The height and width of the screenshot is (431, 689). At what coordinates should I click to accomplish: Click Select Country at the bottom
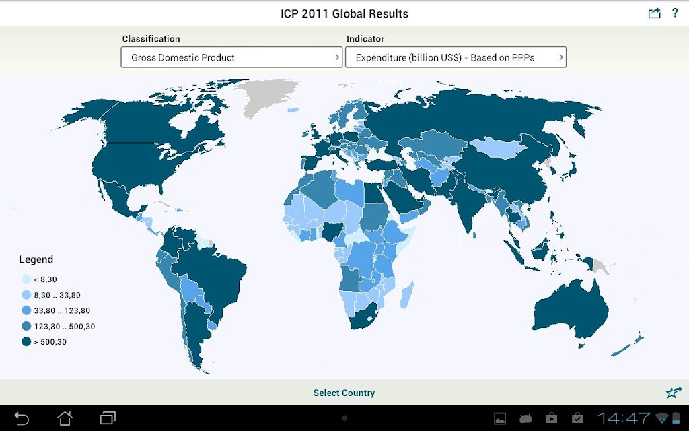point(344,393)
